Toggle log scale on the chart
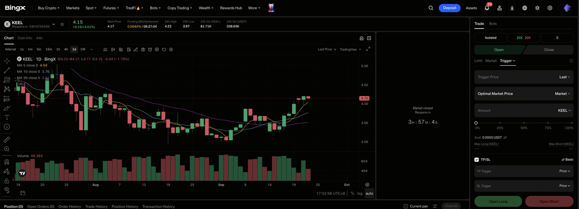 pyautogui.click(x=360, y=193)
